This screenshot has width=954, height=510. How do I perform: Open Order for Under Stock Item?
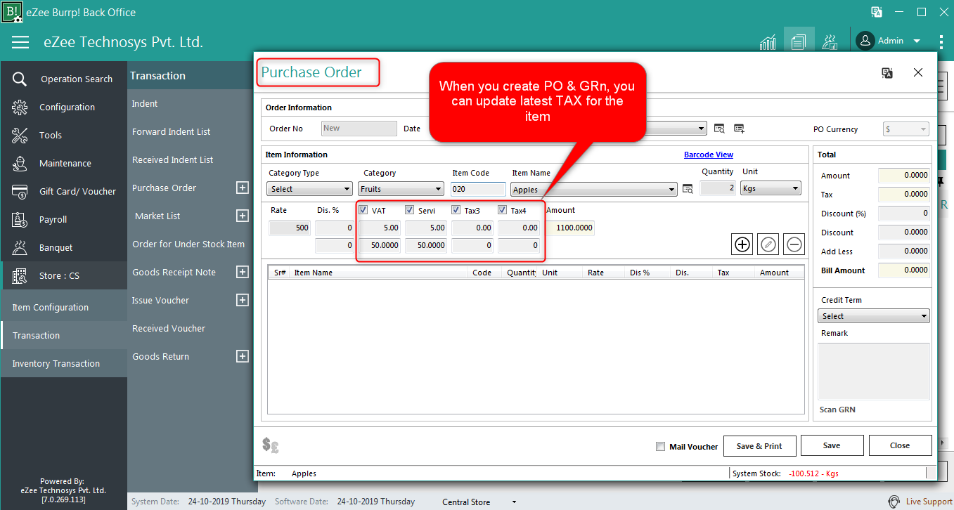[x=188, y=244]
